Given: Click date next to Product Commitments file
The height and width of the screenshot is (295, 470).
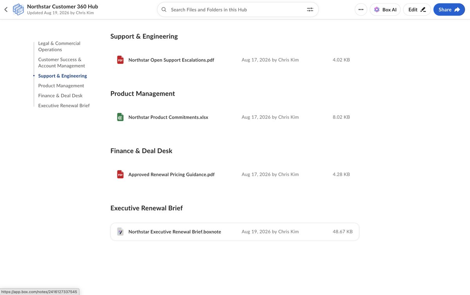Looking at the screenshot, I should (270, 117).
